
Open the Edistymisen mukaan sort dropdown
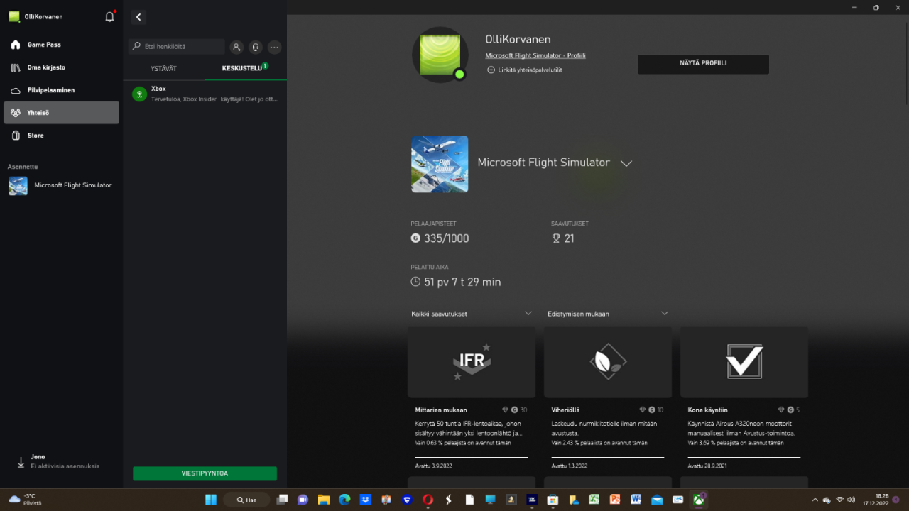608,314
